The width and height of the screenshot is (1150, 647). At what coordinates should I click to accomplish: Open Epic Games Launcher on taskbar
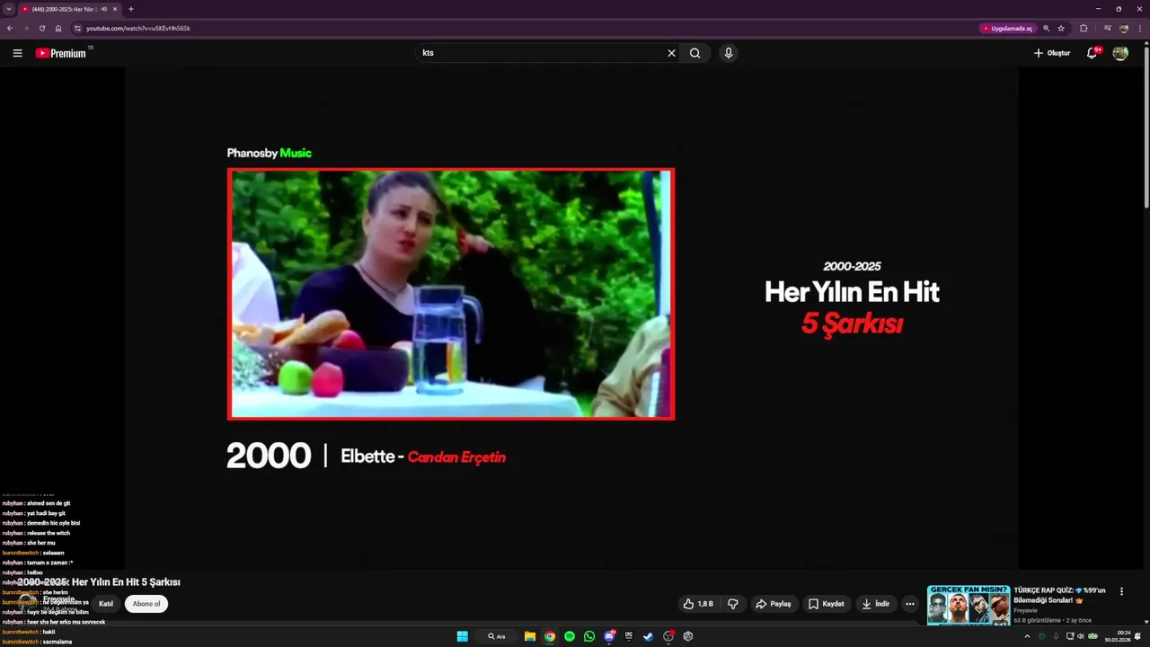(629, 636)
